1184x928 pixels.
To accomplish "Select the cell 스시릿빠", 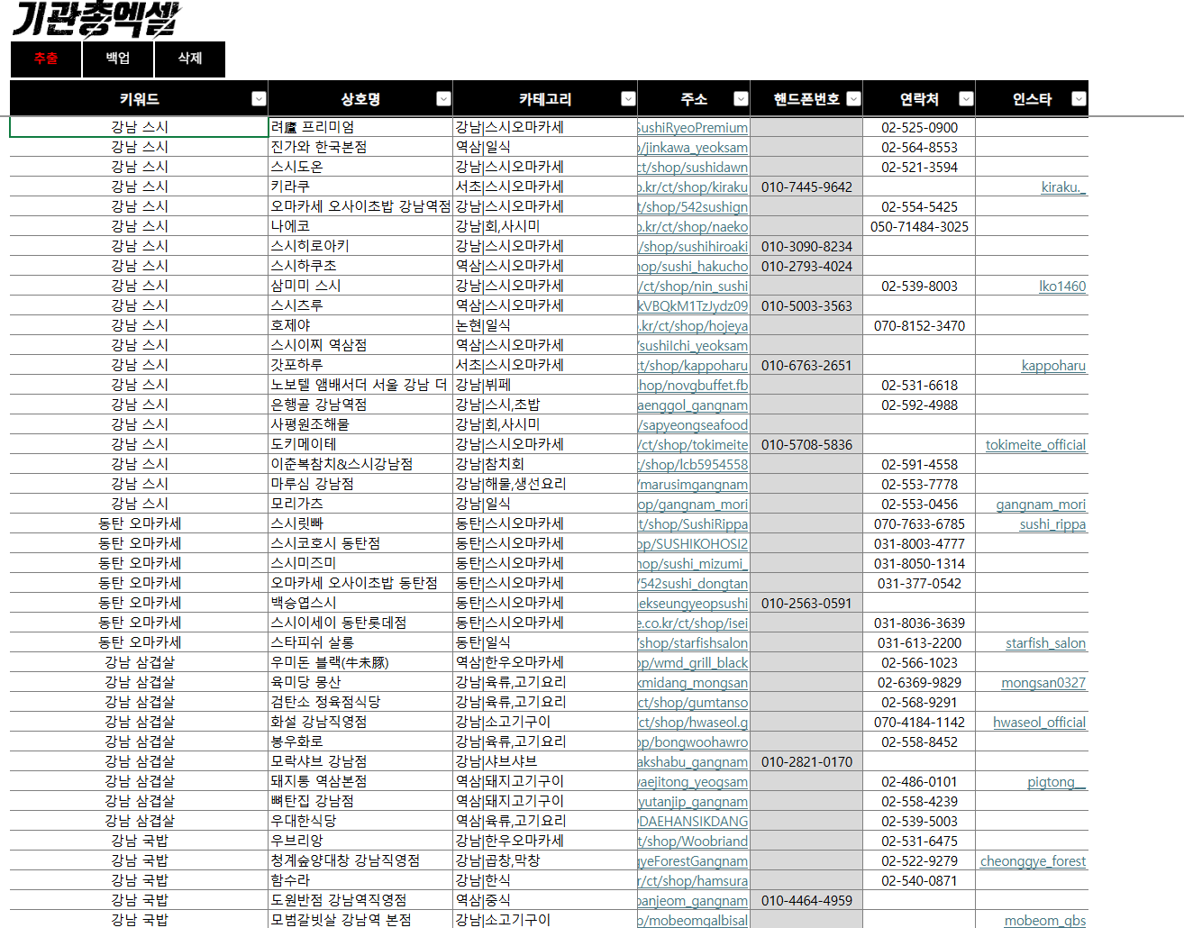I will pos(360,523).
